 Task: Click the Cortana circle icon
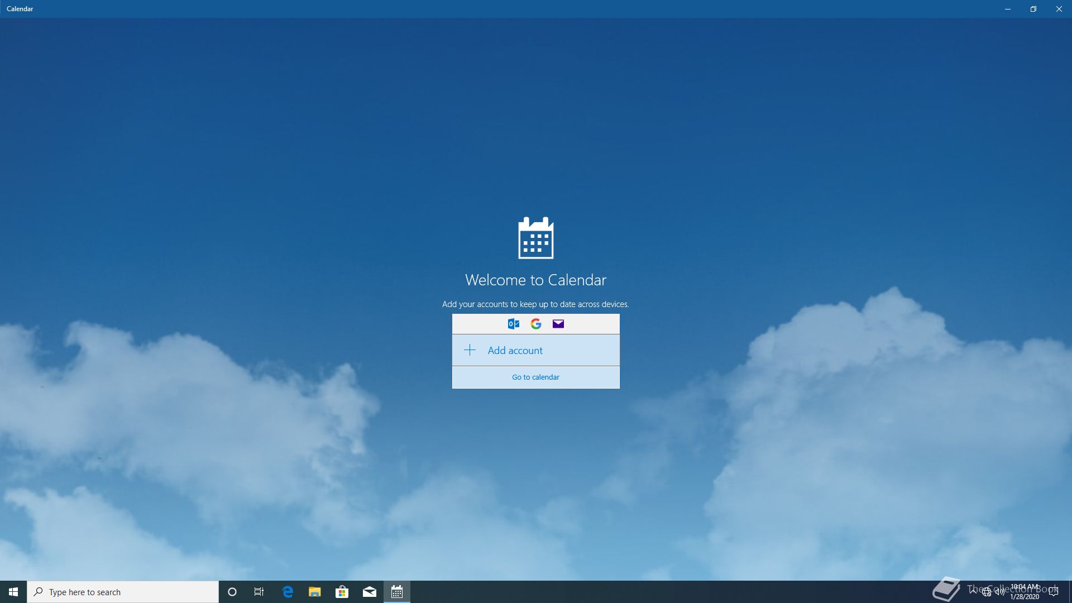(232, 592)
